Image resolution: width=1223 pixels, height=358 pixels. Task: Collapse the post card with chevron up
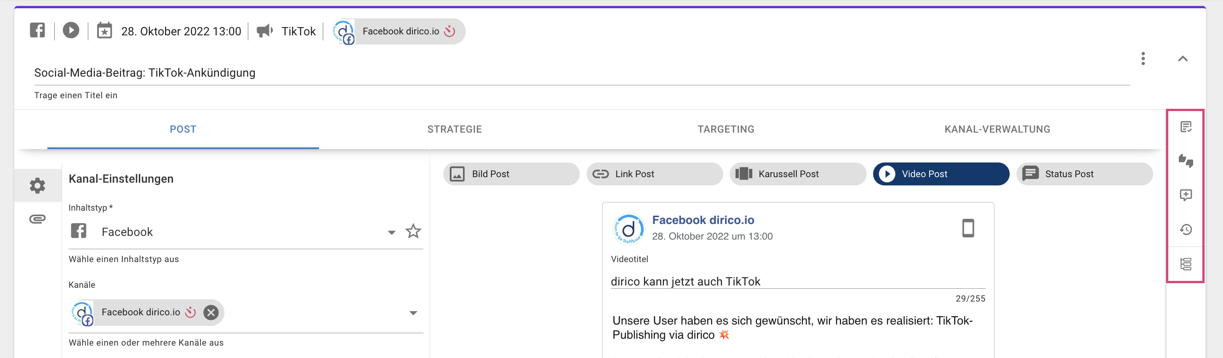[x=1182, y=59]
